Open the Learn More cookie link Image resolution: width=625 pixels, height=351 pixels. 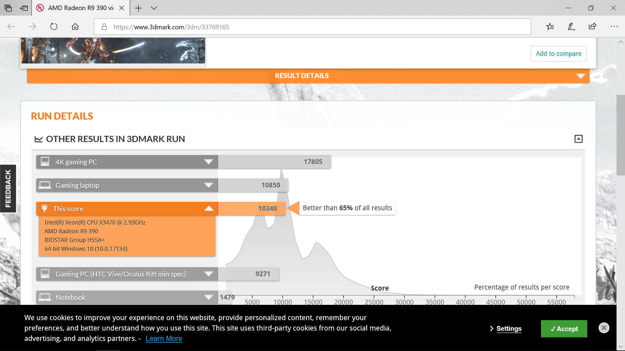point(164,339)
